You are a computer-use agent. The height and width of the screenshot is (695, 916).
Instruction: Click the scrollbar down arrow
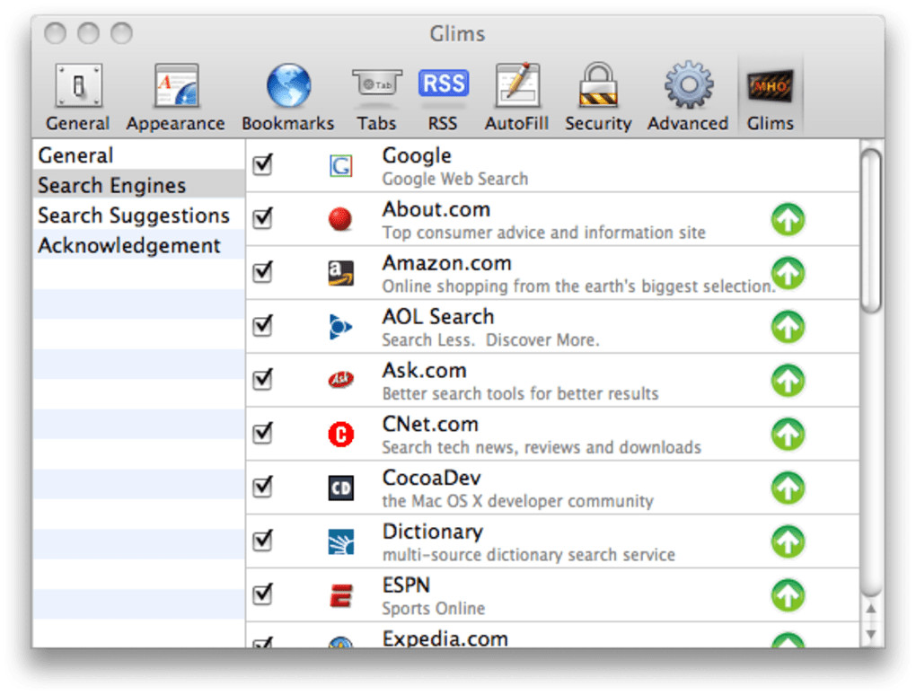(x=871, y=634)
